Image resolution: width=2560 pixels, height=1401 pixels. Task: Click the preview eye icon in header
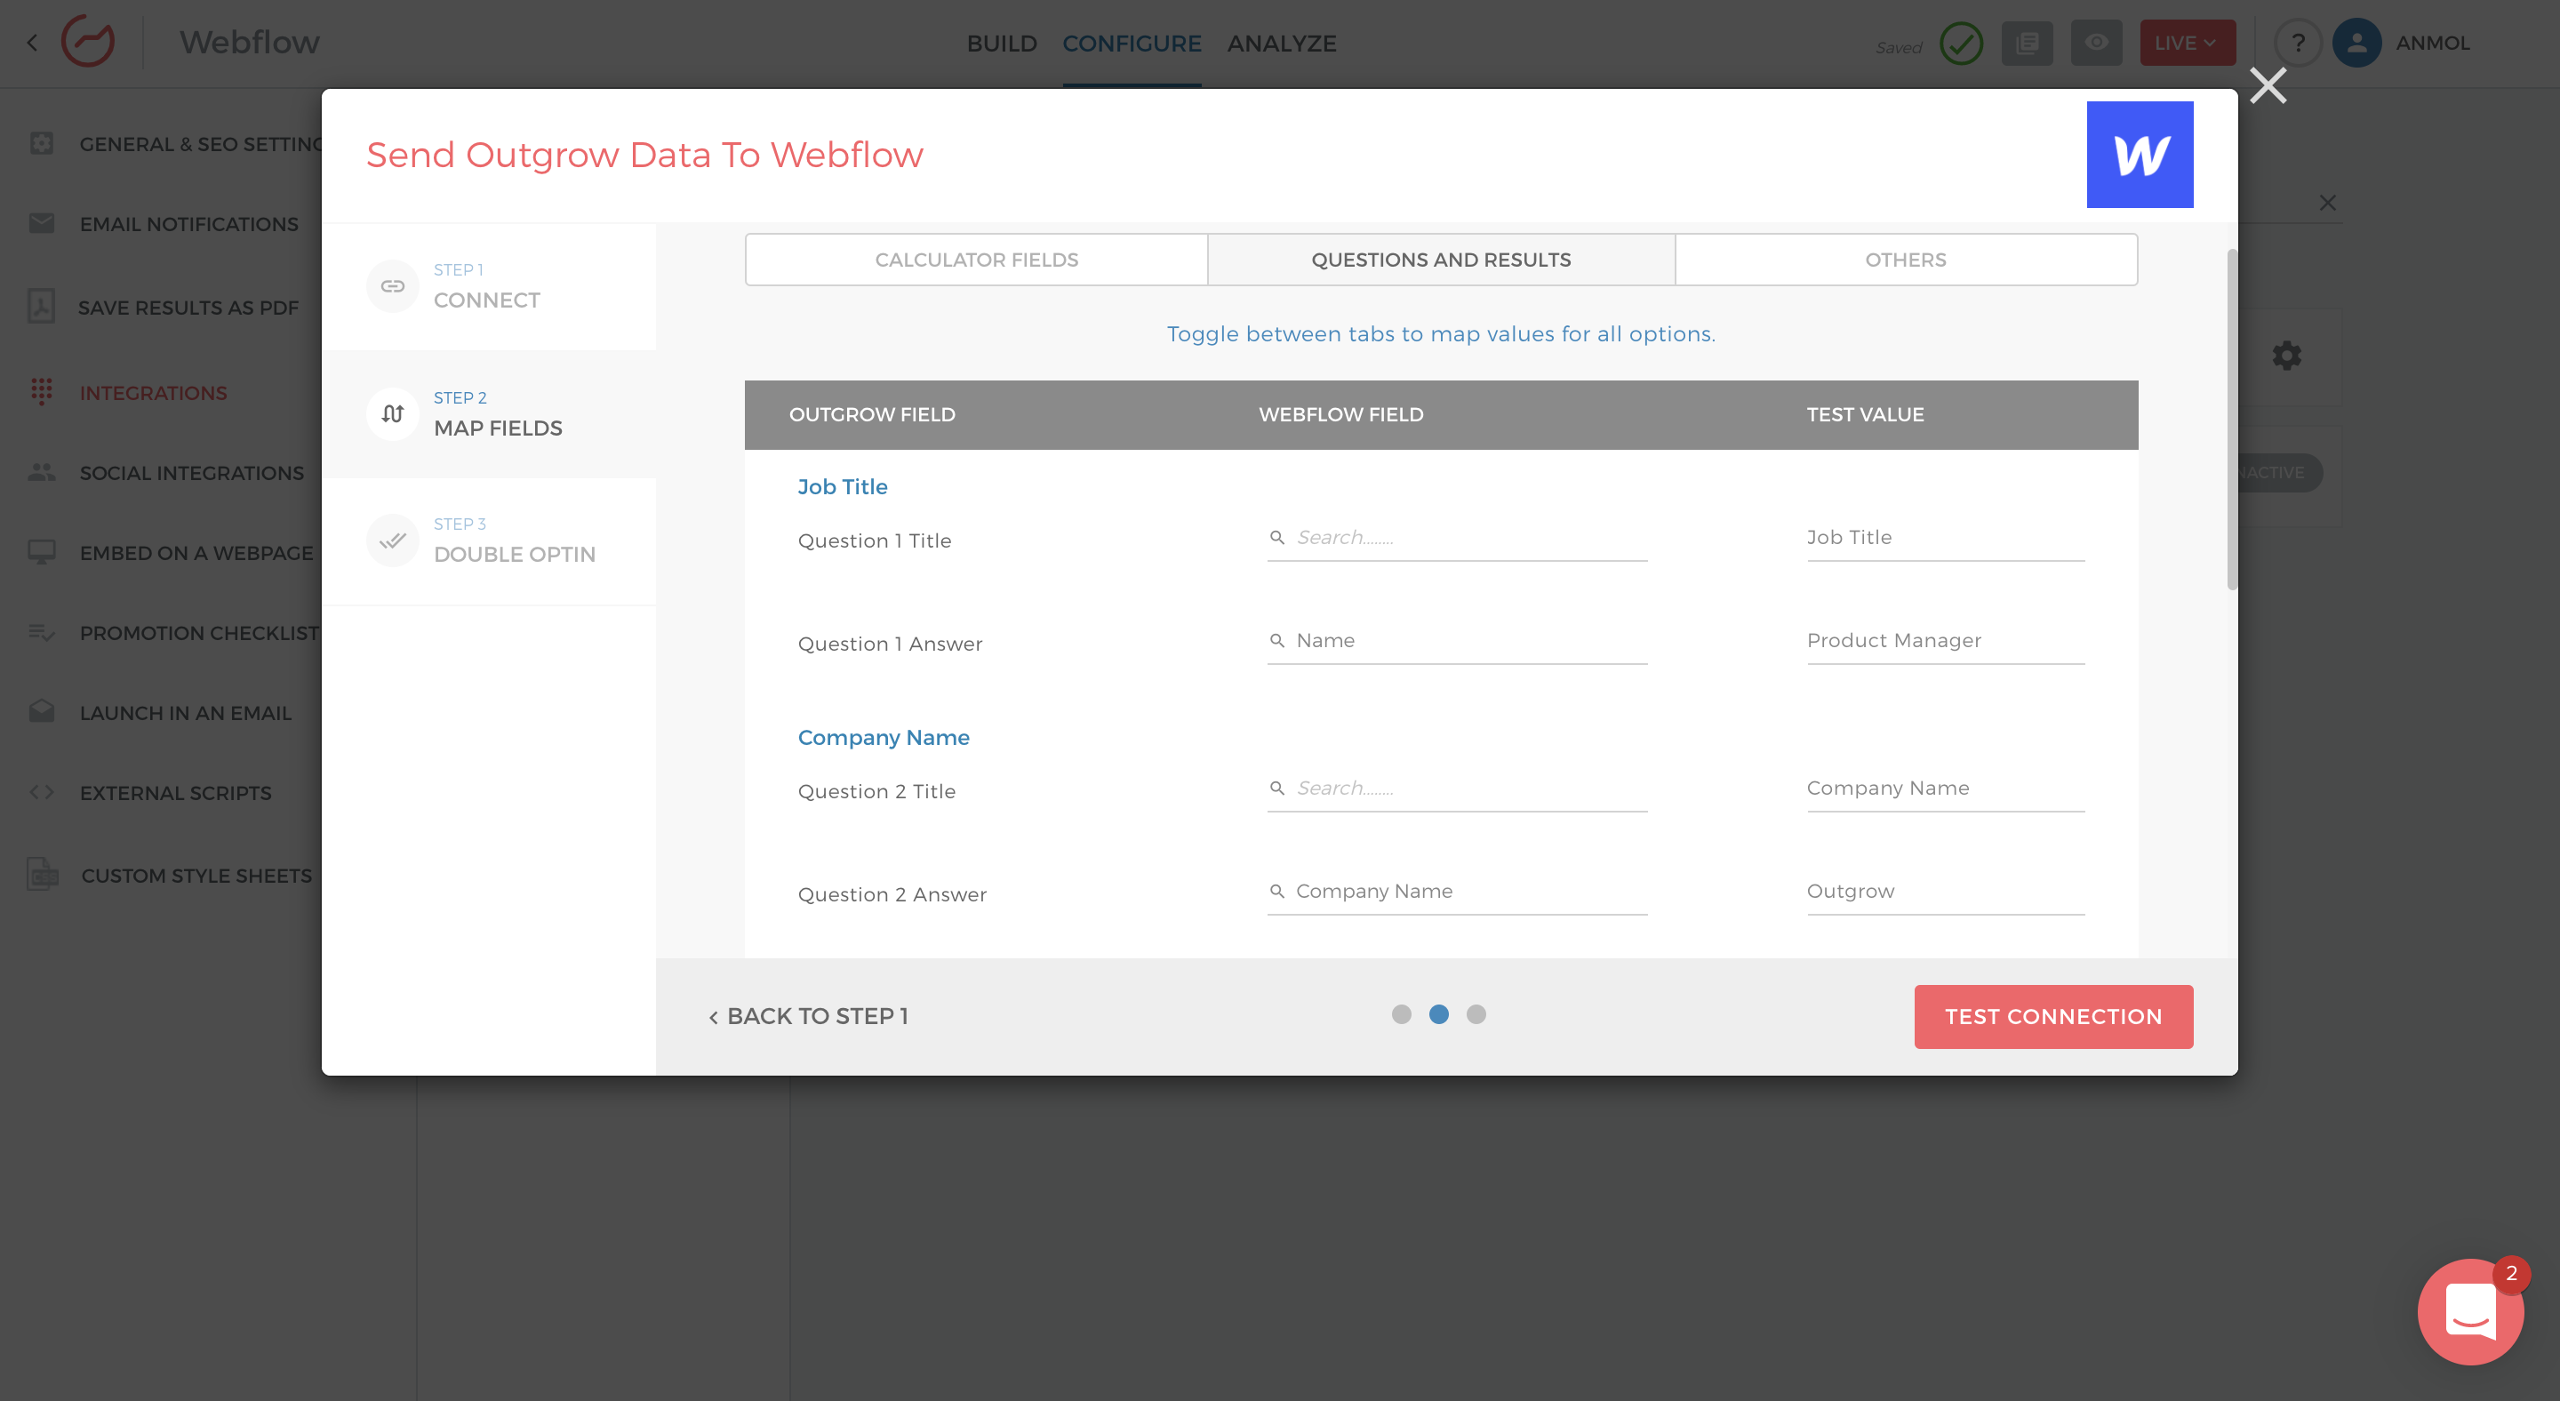tap(2096, 43)
